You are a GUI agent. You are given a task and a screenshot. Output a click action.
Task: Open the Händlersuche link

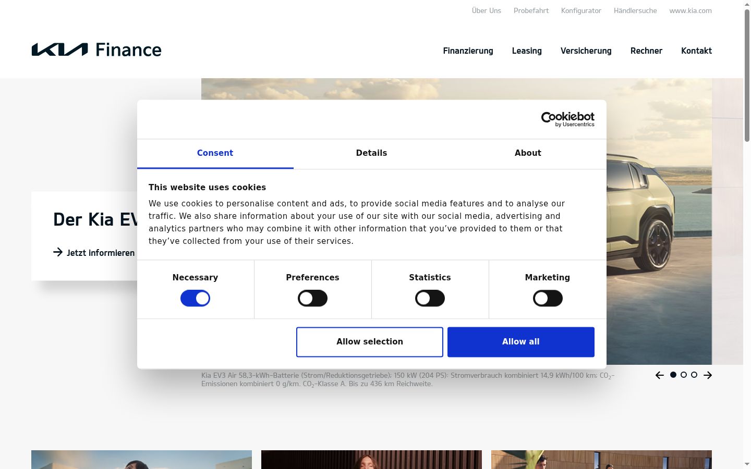click(x=635, y=10)
